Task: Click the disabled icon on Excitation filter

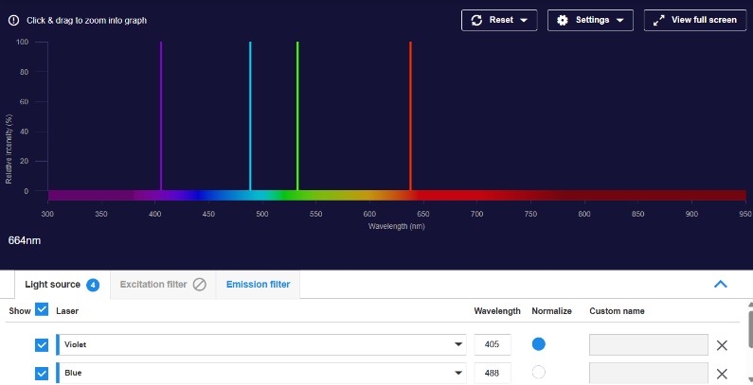Action: coord(199,284)
